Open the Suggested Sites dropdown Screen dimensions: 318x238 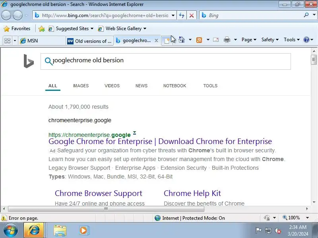point(71,29)
